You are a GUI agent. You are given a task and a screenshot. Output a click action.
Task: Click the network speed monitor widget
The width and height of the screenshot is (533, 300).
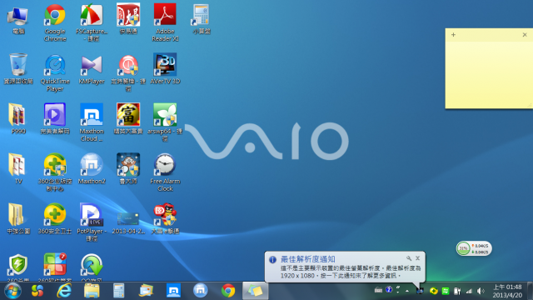[x=474, y=248]
